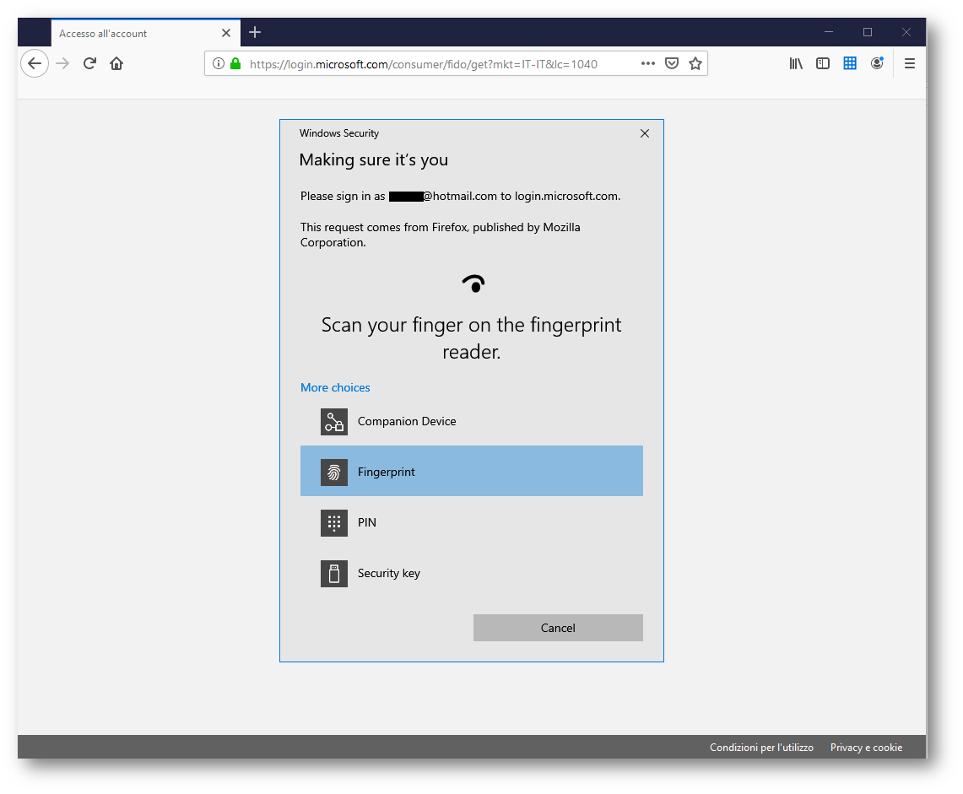Open a new tab with plus button
This screenshot has height=794, width=963.
pyautogui.click(x=255, y=32)
